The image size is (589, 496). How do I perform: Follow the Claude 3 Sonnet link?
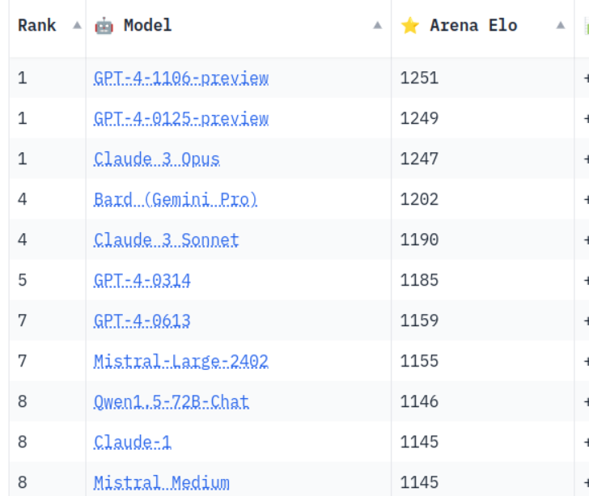click(x=166, y=240)
